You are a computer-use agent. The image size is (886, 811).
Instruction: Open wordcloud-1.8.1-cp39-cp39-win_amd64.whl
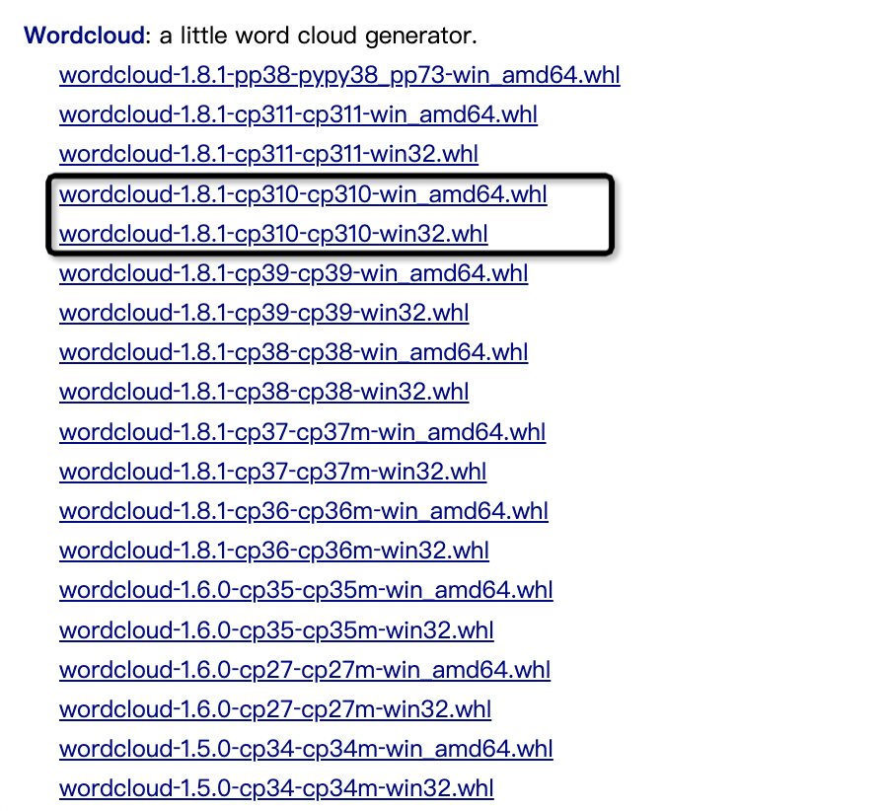(293, 273)
